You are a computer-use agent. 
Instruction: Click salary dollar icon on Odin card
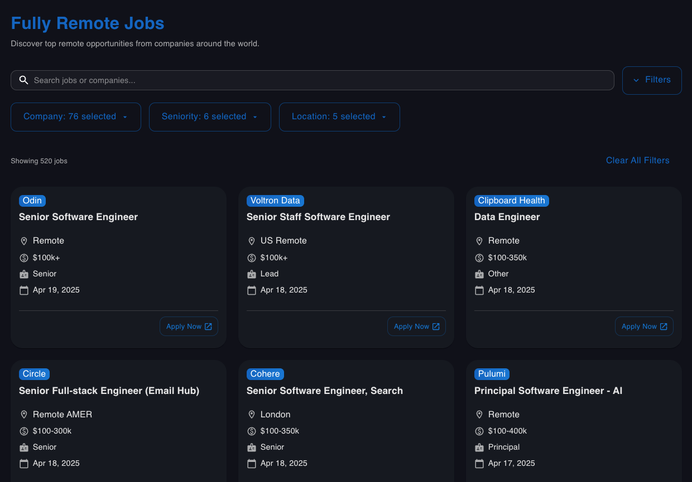coord(24,258)
